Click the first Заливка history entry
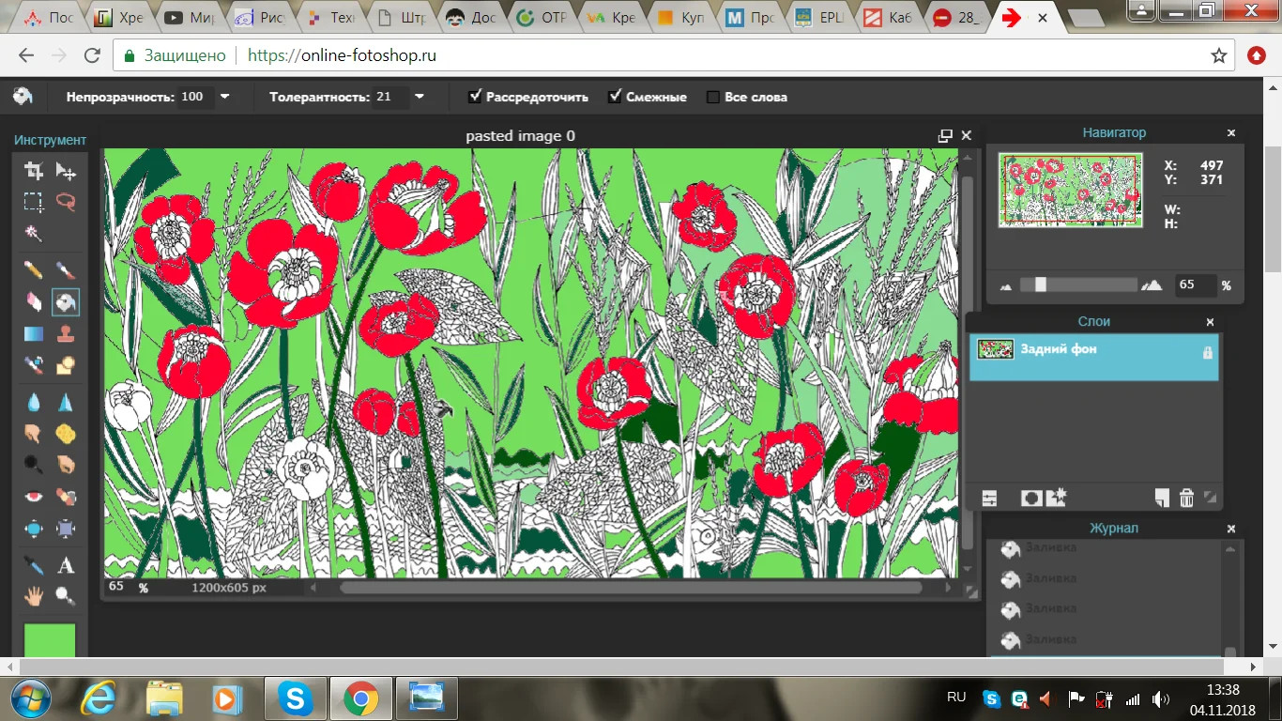The width and height of the screenshot is (1282, 721). tap(1050, 548)
